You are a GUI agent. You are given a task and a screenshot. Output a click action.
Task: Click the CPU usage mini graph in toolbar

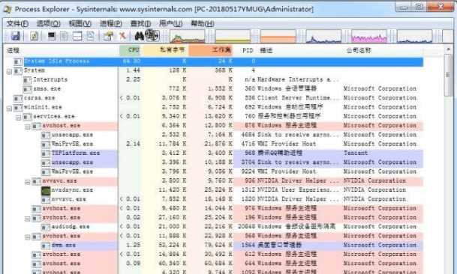[188, 37]
